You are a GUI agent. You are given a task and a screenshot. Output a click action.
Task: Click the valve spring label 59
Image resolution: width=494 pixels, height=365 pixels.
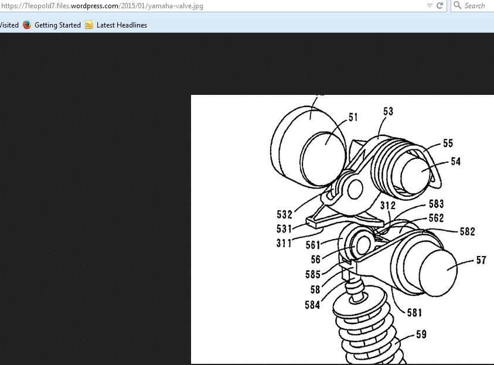(x=421, y=335)
